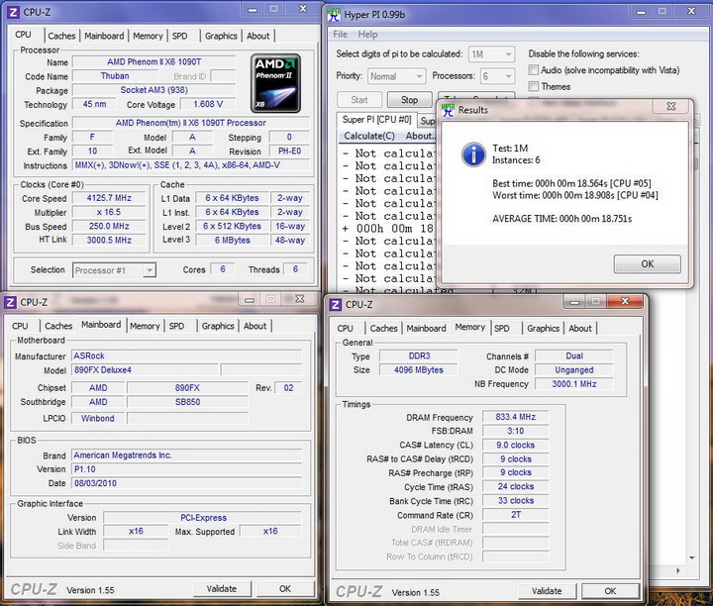Switch to Memory tab in the top-left CPU window
The image size is (713, 606).
click(x=148, y=36)
